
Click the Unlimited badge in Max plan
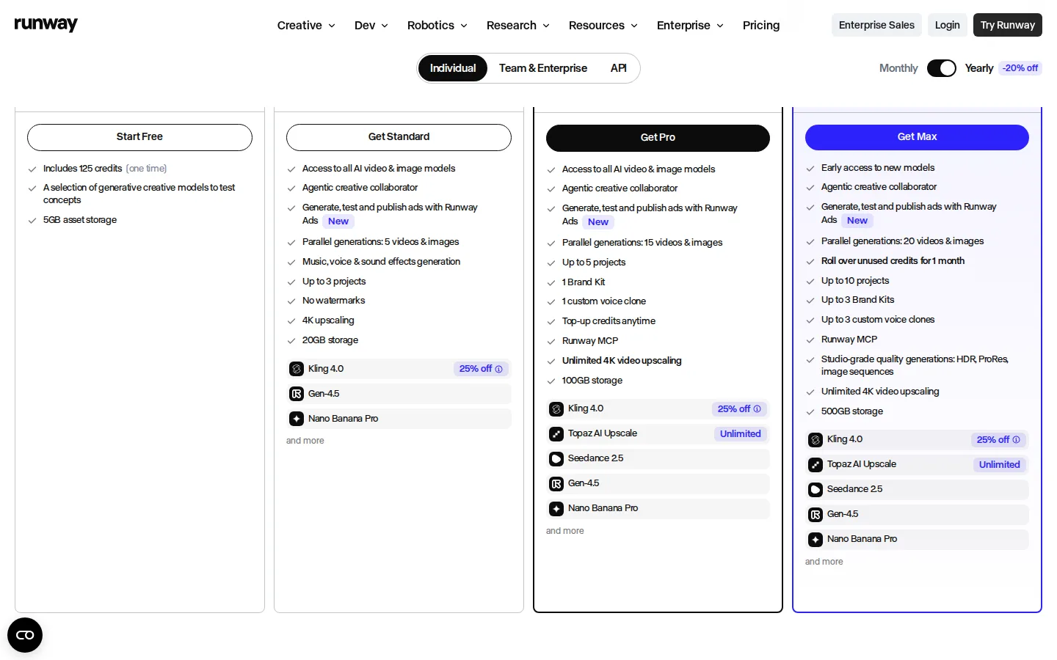pos(1000,465)
